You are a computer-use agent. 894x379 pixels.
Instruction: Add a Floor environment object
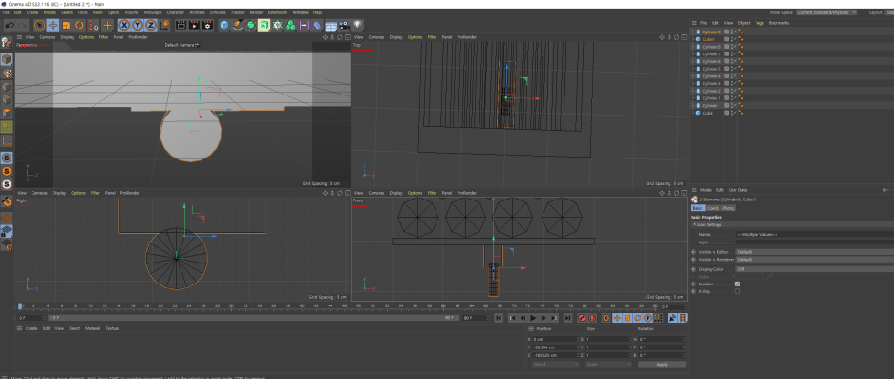tap(330, 25)
